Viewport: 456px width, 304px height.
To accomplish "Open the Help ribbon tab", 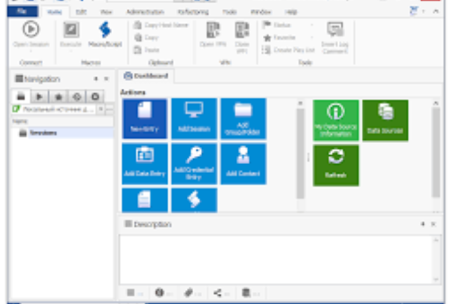I will 291,12.
